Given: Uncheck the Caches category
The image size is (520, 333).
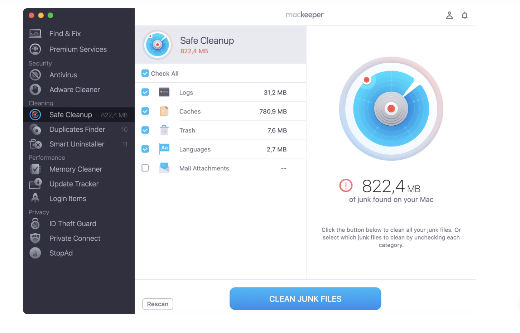Looking at the screenshot, I should pyautogui.click(x=145, y=111).
